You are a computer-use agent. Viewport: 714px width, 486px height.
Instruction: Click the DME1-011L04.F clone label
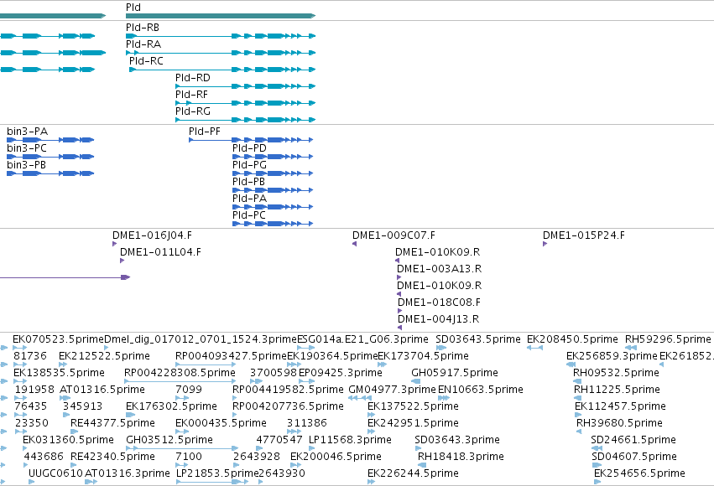tap(160, 252)
